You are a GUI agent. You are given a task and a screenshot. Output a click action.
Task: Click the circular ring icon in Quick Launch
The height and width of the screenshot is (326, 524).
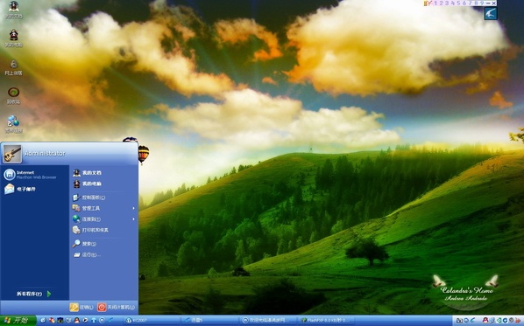click(x=102, y=320)
